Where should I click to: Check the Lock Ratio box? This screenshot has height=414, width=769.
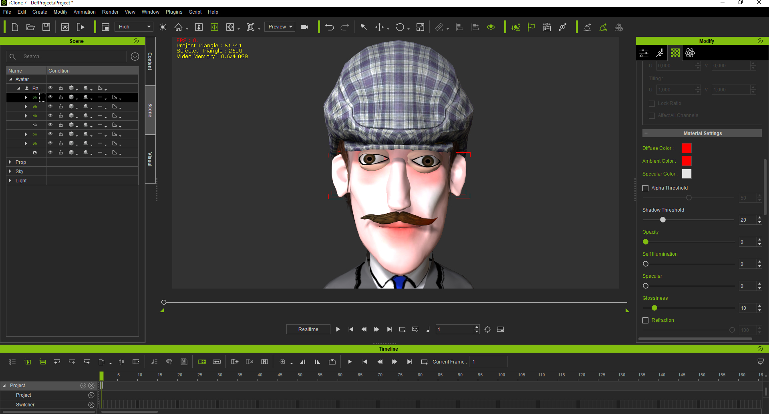click(652, 103)
